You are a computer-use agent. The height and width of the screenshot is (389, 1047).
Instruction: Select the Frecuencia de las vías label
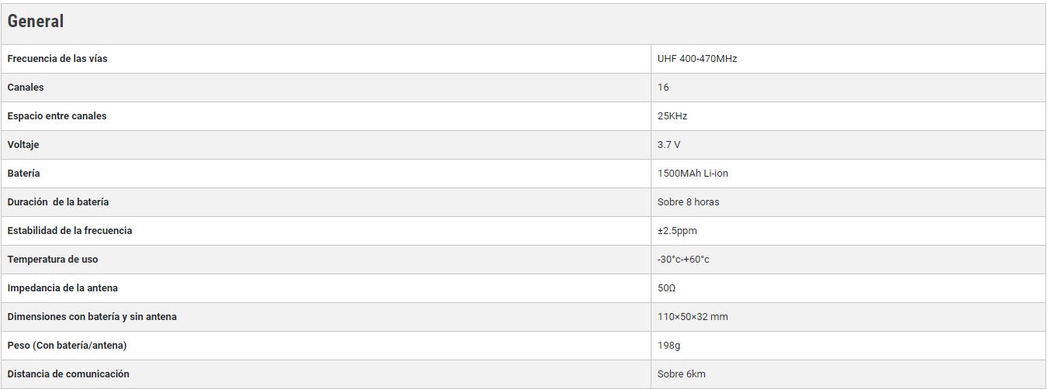[x=57, y=59]
